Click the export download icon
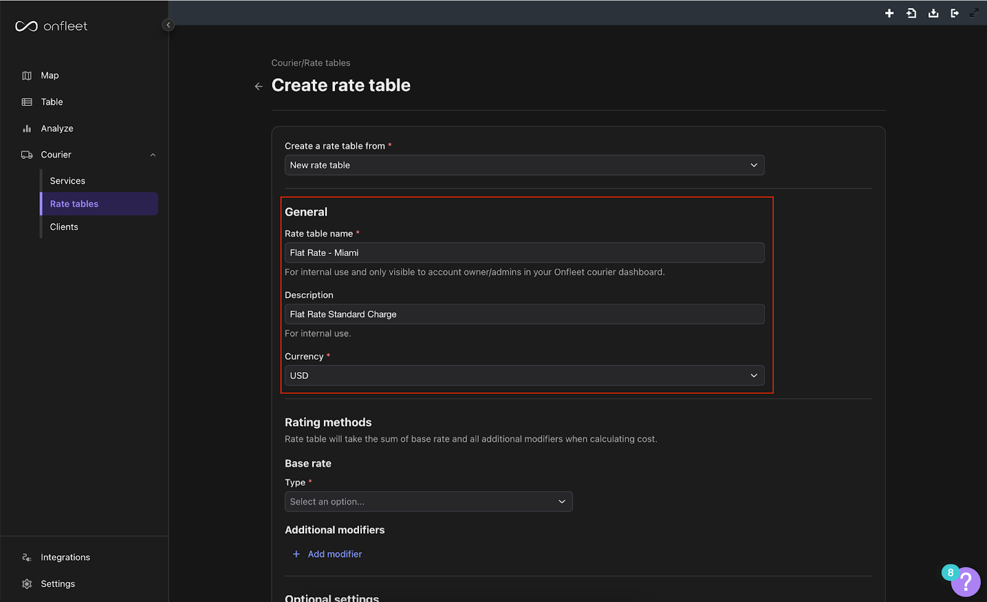 coord(933,13)
